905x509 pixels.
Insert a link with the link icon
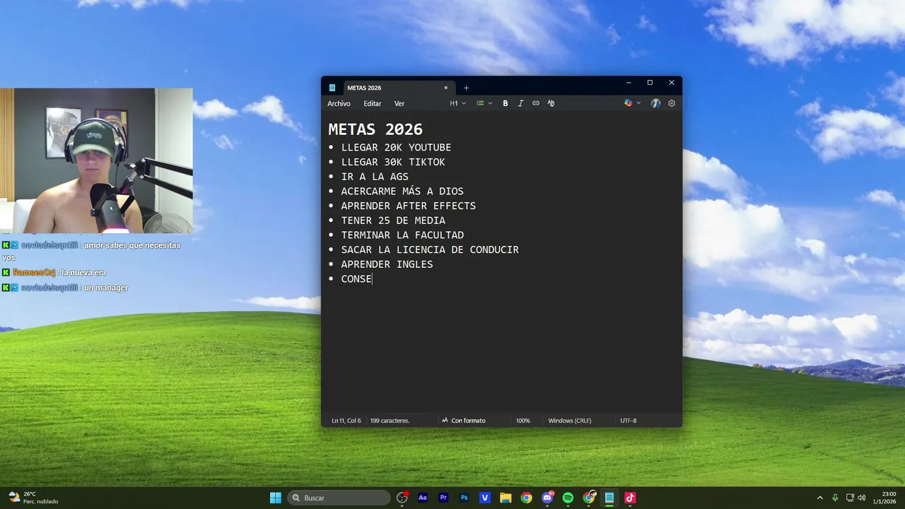tap(536, 103)
